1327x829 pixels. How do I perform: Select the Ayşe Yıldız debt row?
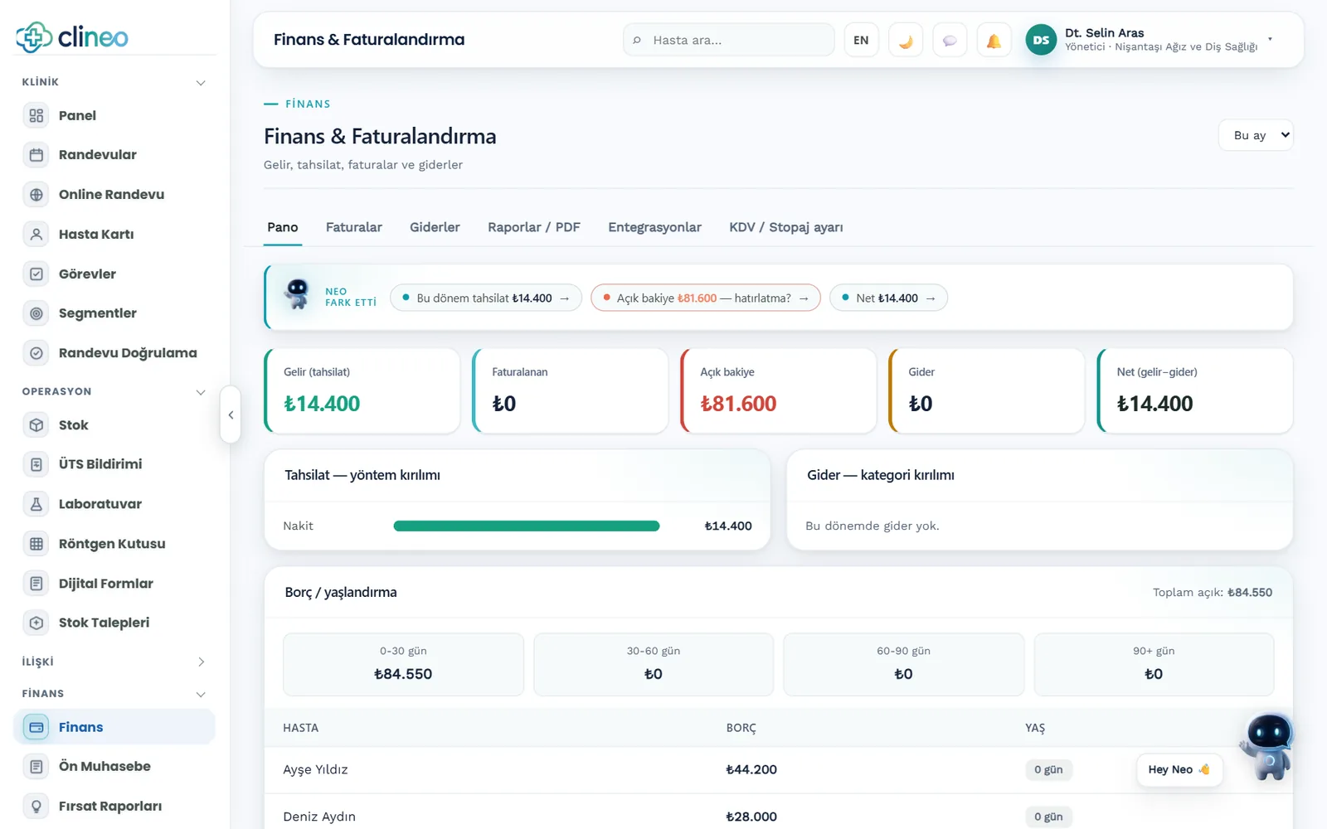click(779, 769)
